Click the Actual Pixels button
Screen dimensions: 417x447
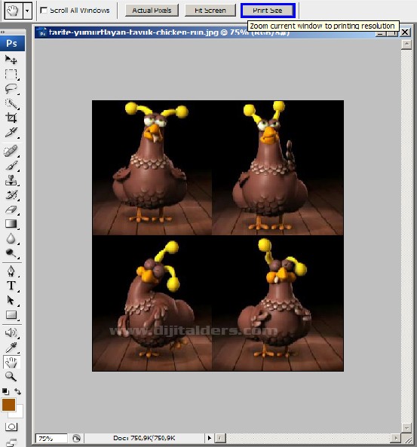(152, 11)
